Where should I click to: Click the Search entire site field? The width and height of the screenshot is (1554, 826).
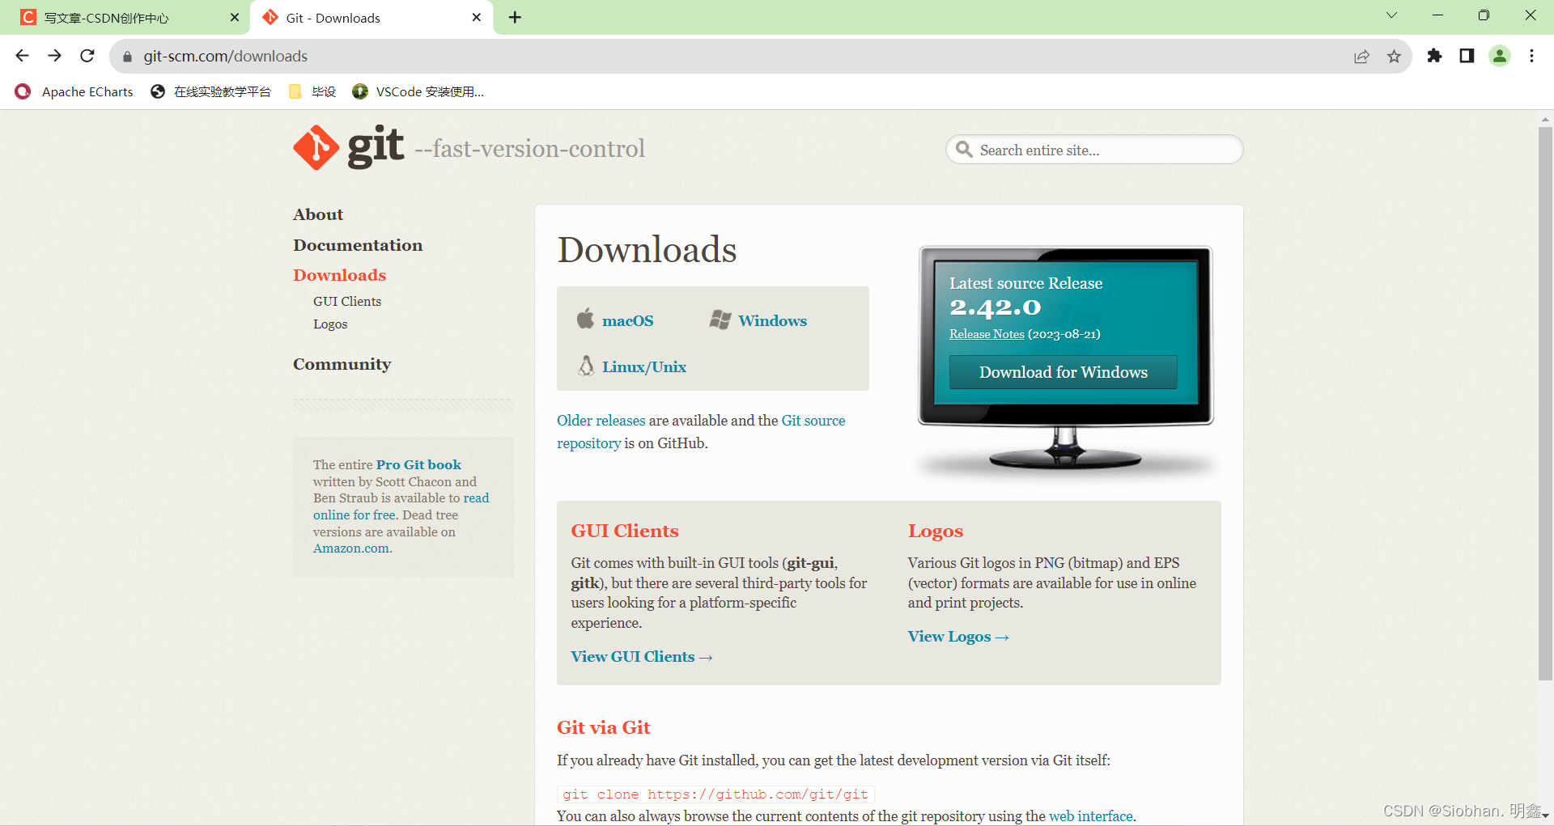(1094, 150)
